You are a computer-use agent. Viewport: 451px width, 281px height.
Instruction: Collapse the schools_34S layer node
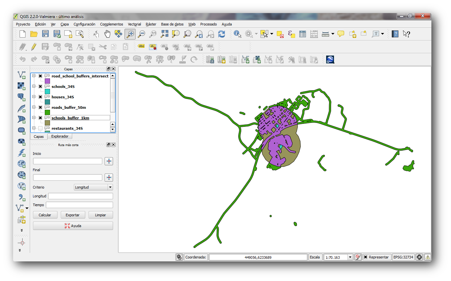tap(34, 87)
